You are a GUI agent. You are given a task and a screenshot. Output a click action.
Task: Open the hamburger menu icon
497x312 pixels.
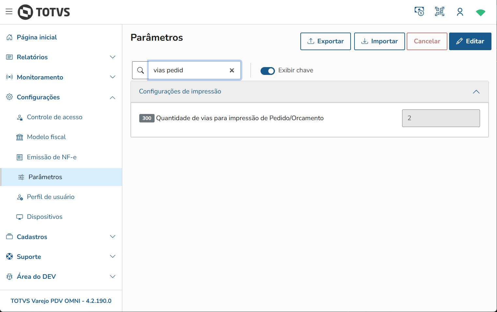coord(9,12)
